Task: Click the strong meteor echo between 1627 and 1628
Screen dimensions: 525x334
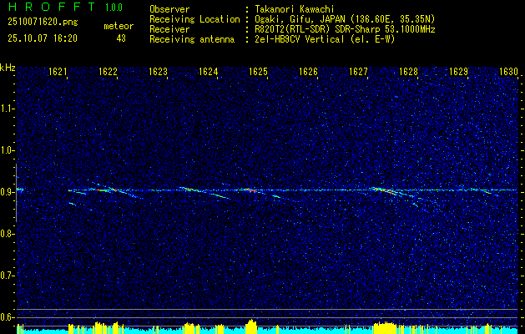Action: point(385,191)
